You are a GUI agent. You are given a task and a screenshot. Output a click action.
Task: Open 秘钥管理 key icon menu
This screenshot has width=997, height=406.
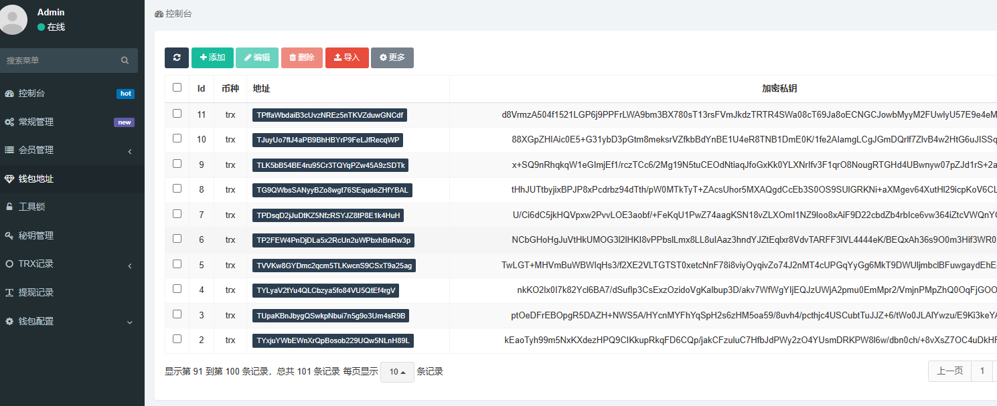pos(9,235)
